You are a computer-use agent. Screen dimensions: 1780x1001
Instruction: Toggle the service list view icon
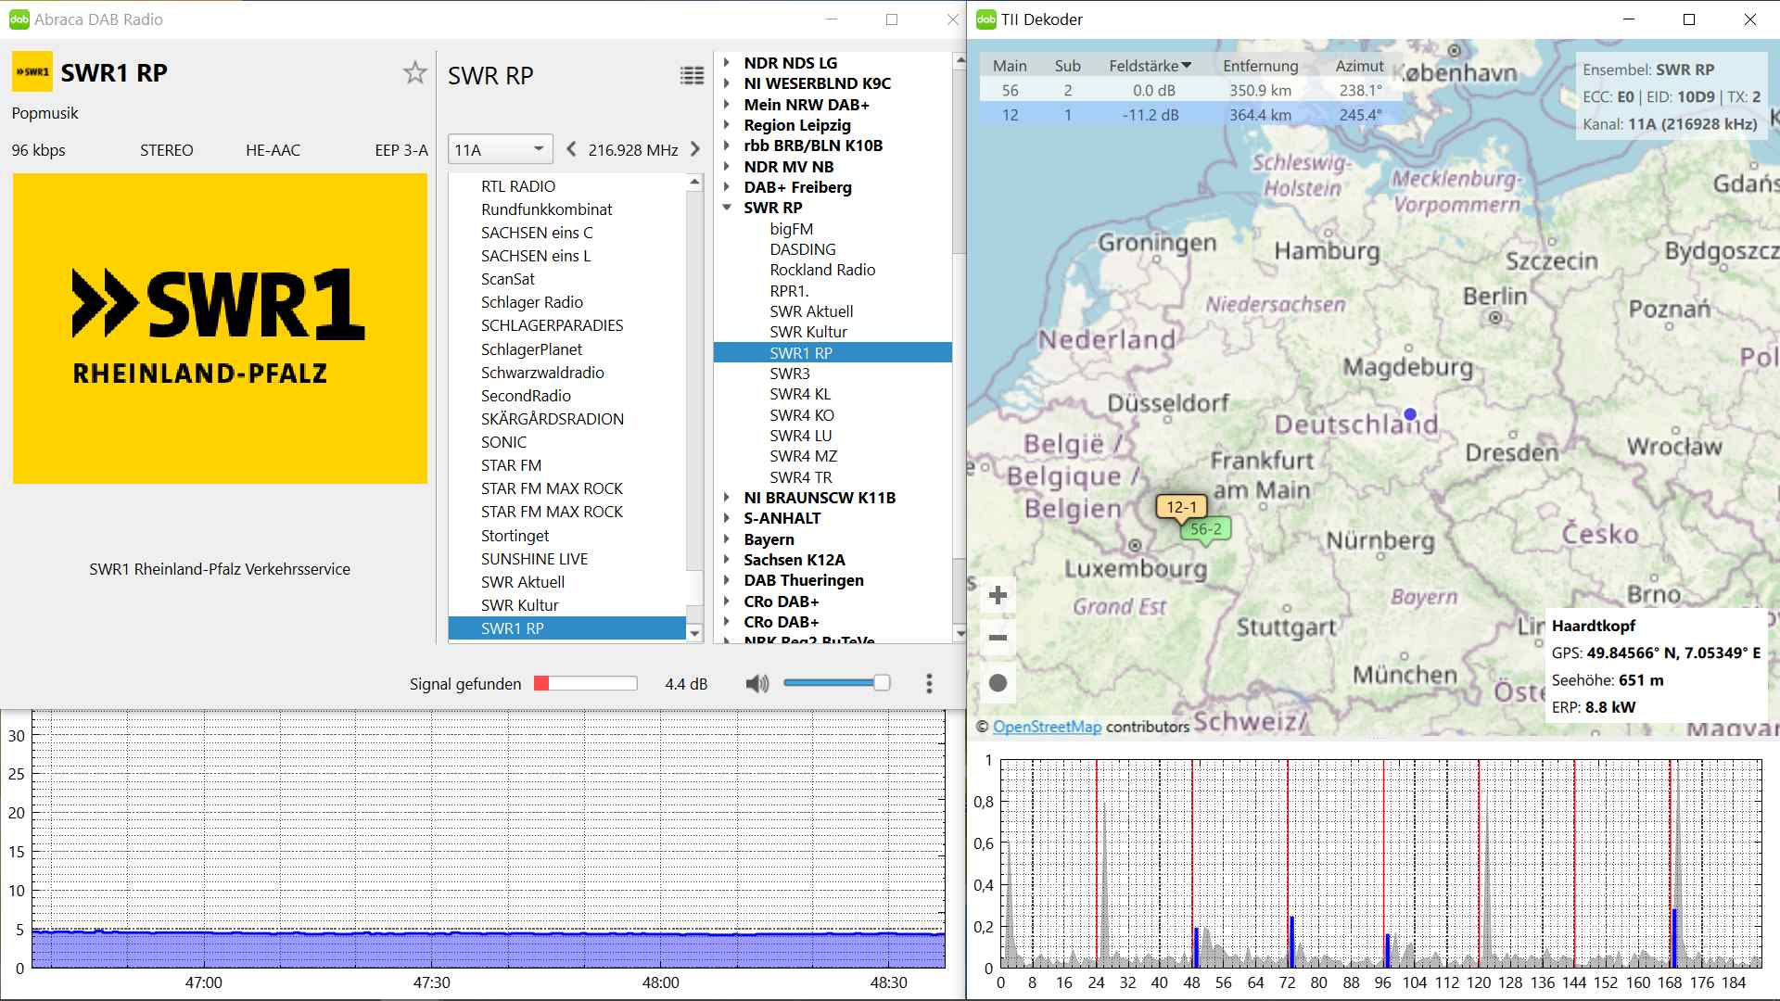(x=692, y=76)
